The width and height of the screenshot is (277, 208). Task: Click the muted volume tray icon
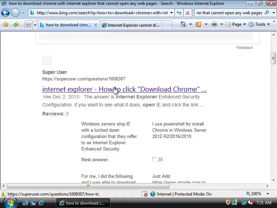tap(250, 202)
